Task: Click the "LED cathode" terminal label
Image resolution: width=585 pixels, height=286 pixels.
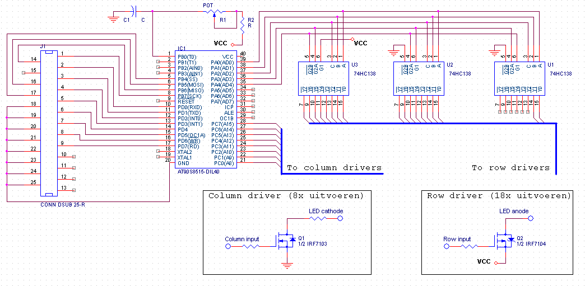Action: (326, 211)
